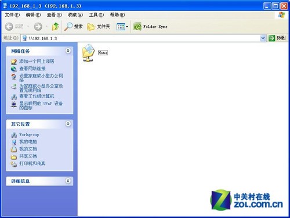The height and width of the screenshot is (218, 290).
Task: Open the address bar dropdown arrow
Action: tap(263, 38)
